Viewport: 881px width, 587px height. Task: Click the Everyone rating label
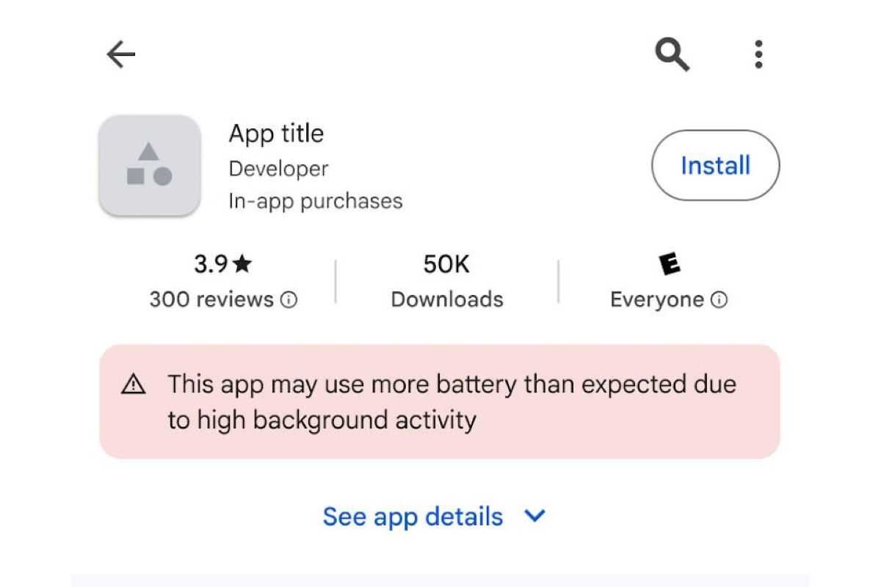[656, 299]
